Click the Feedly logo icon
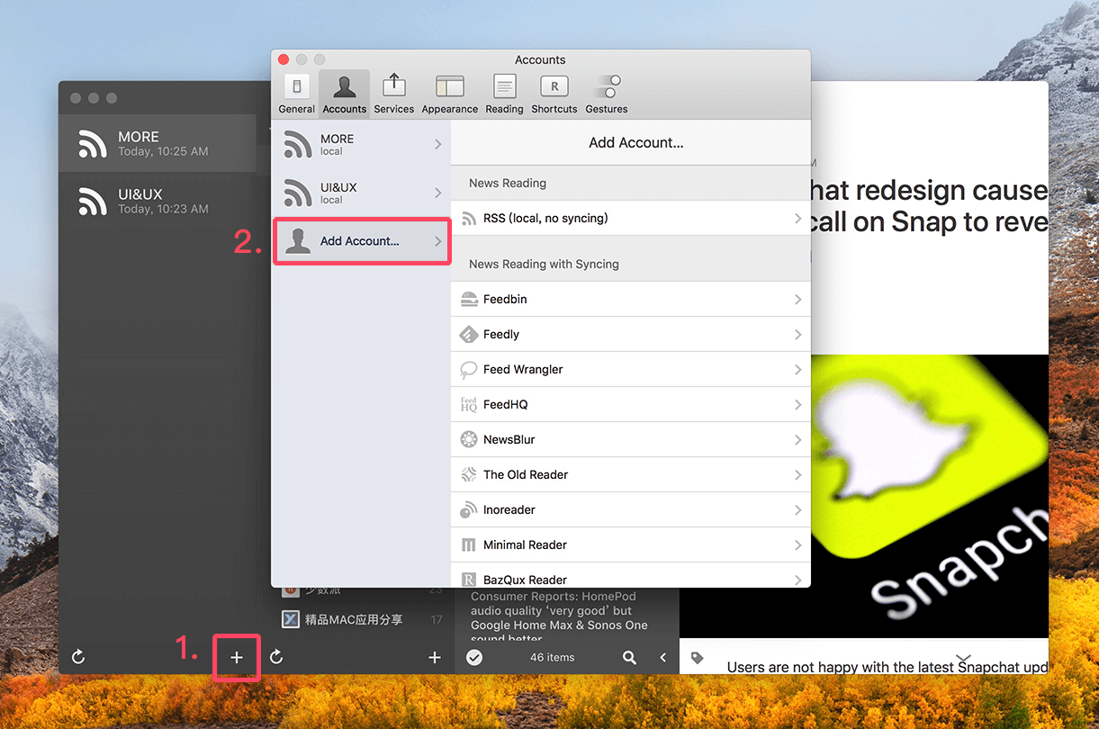 [468, 334]
